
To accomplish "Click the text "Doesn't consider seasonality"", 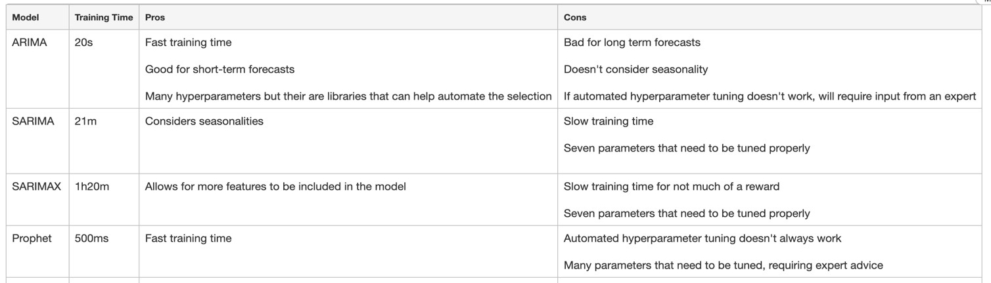I will (x=635, y=69).
